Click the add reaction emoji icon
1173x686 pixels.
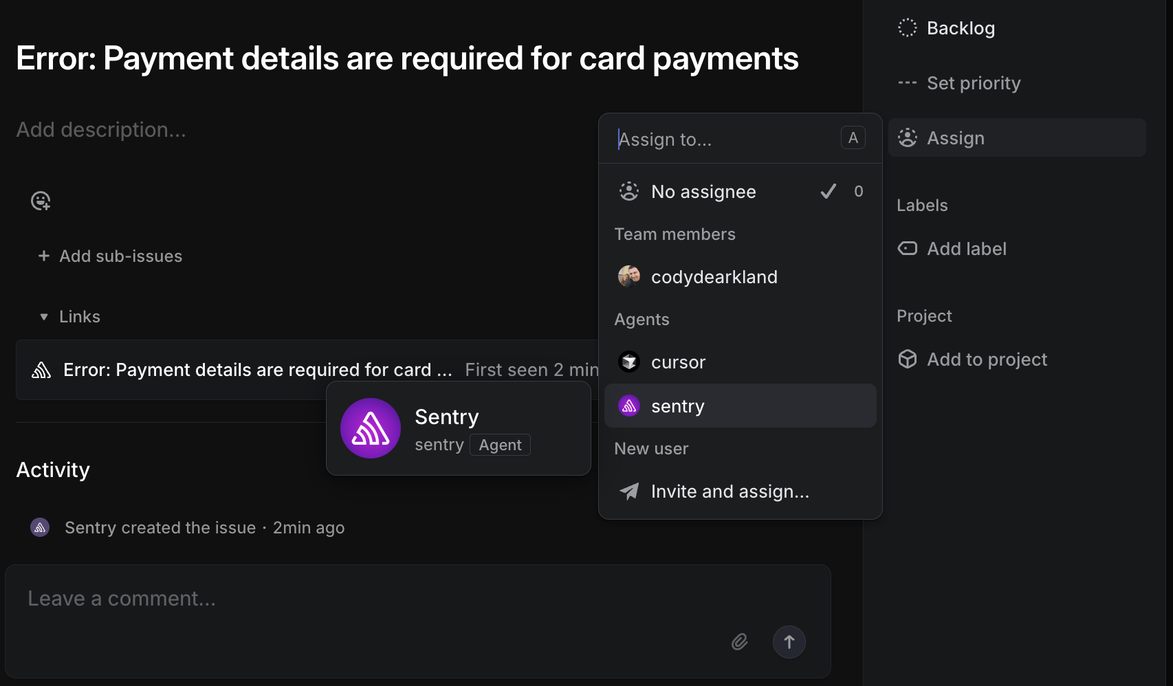click(41, 201)
